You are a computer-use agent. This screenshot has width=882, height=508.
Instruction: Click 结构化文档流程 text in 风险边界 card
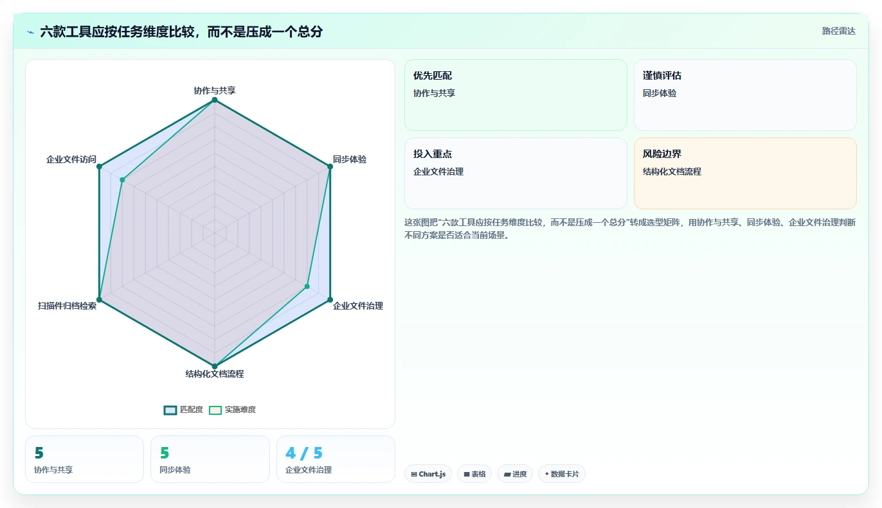tap(672, 171)
